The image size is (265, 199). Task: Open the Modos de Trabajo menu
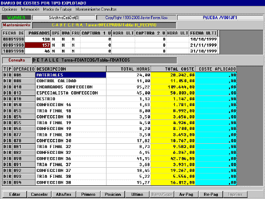coord(57,9)
